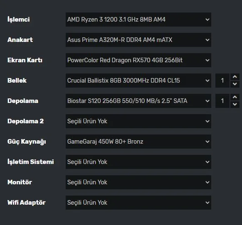The height and width of the screenshot is (225, 242).
Task: Increase Bellek quantity with up arrow
Action: pyautogui.click(x=235, y=77)
